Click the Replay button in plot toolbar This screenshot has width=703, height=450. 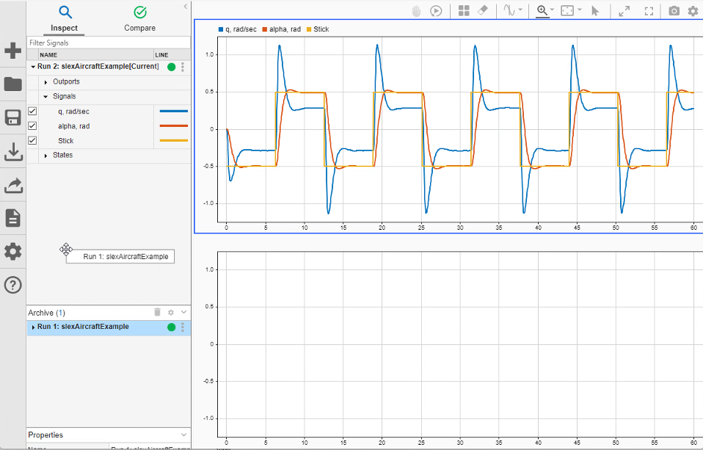(436, 11)
